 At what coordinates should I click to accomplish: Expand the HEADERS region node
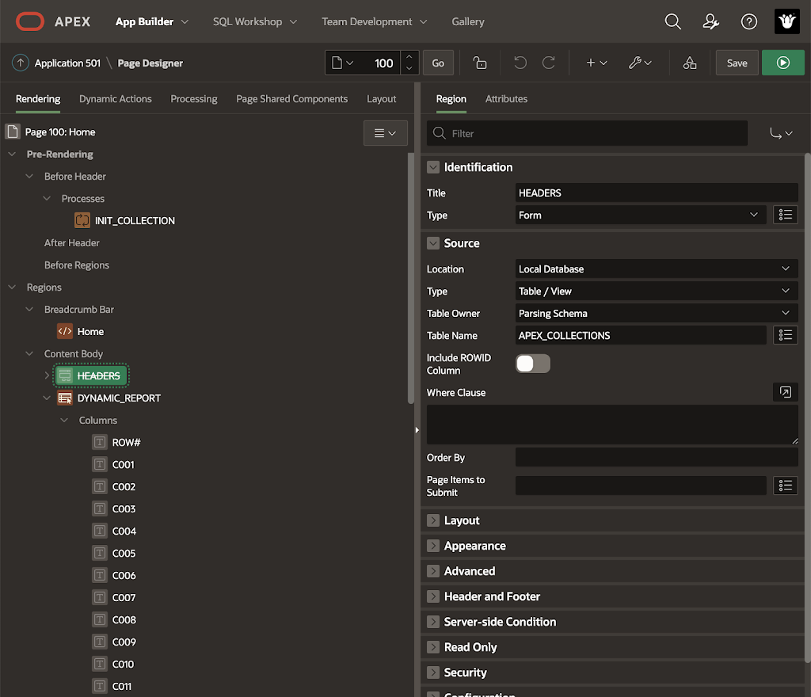(x=47, y=376)
